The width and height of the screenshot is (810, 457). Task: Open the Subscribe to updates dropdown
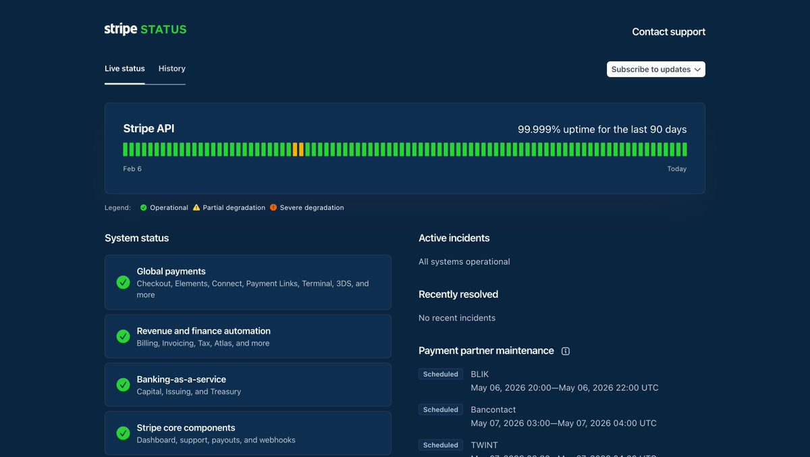tap(656, 70)
